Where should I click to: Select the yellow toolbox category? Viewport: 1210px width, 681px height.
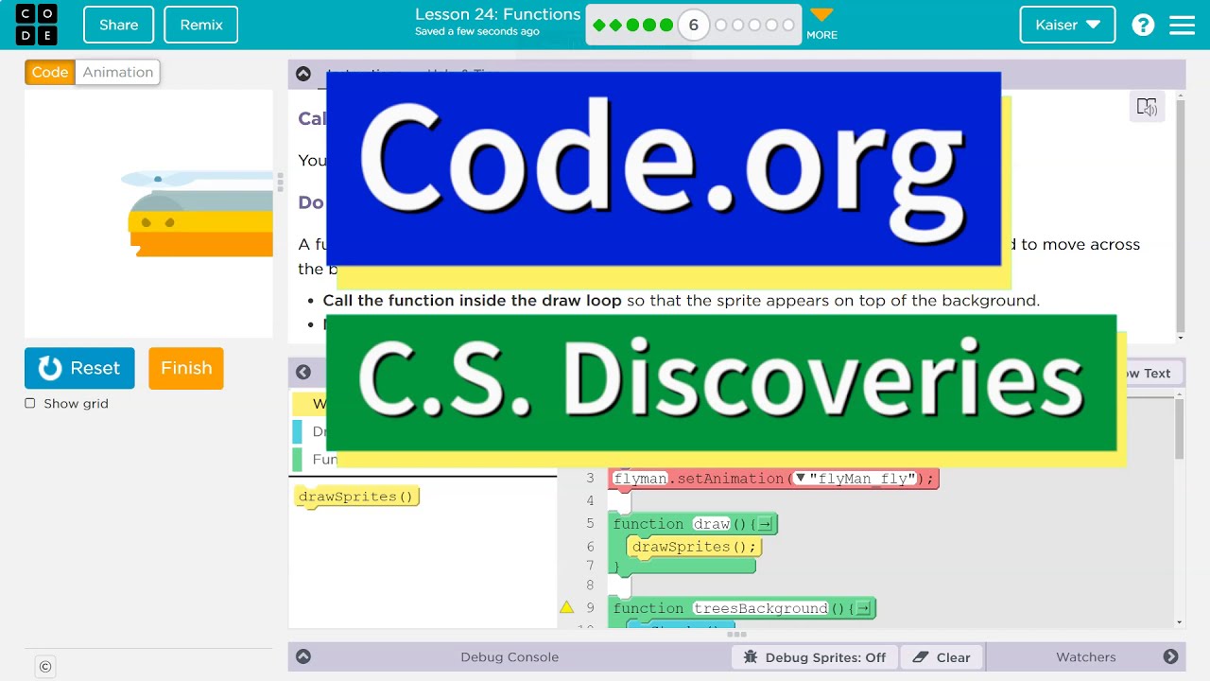click(309, 404)
